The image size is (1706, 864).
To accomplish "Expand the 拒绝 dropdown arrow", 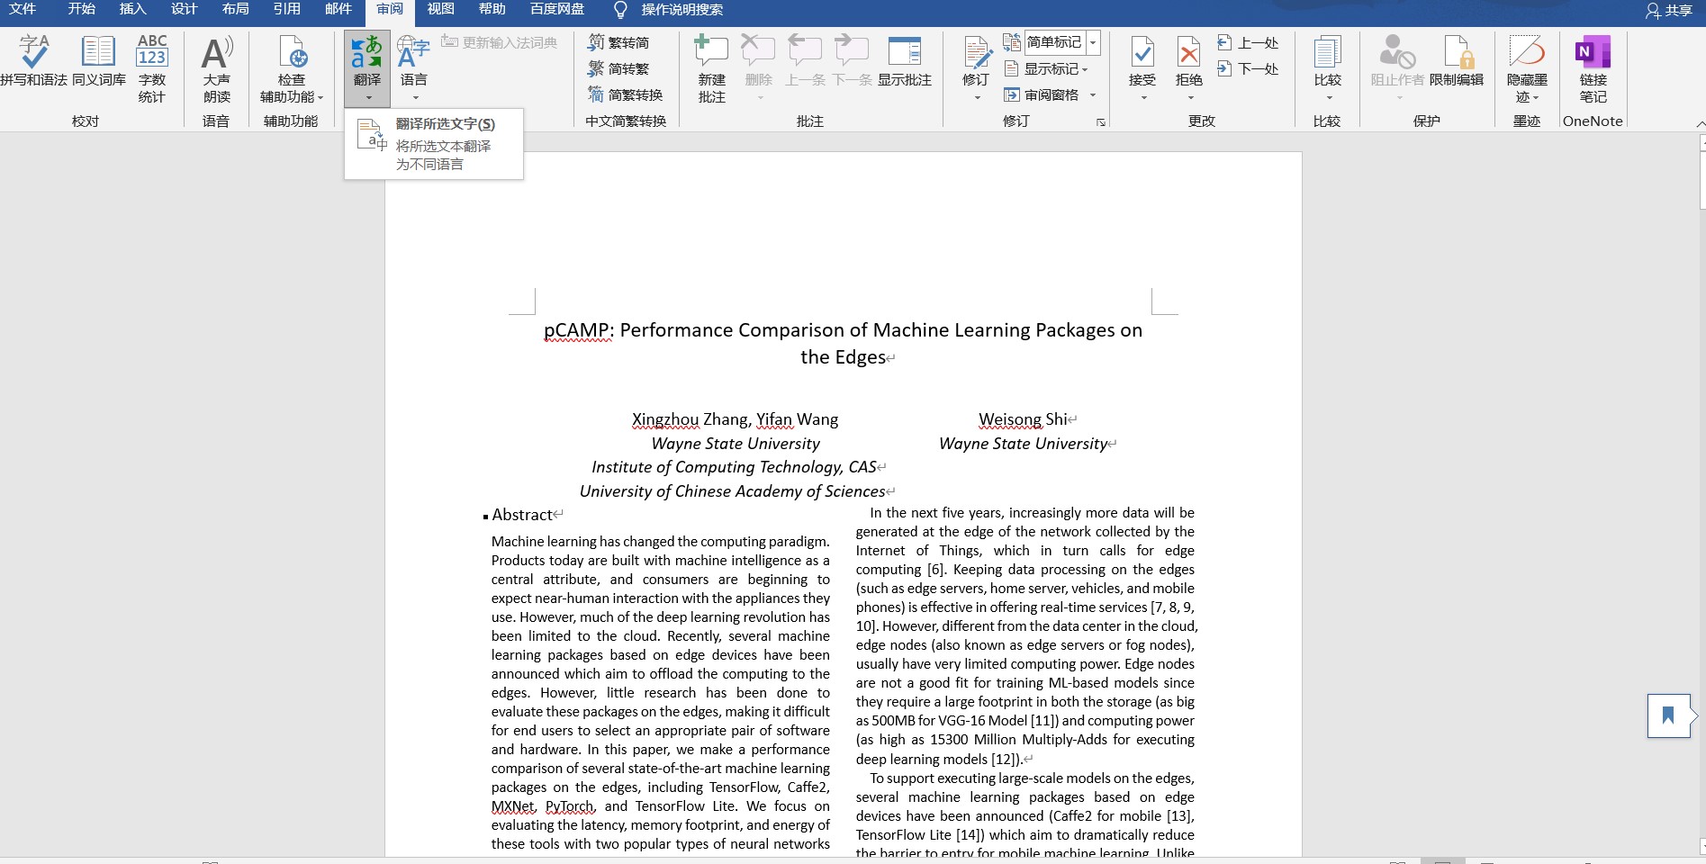I will pos(1190,97).
